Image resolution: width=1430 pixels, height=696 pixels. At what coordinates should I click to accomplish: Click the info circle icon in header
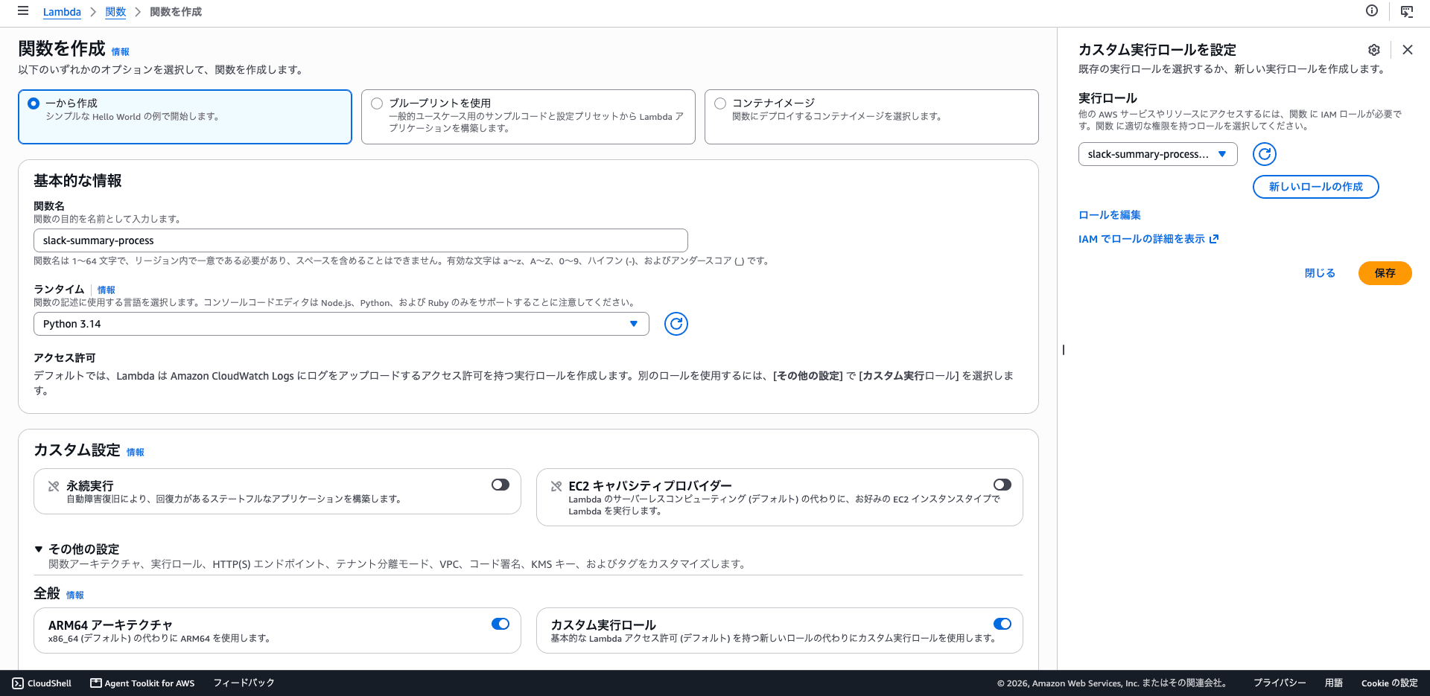(x=1372, y=10)
